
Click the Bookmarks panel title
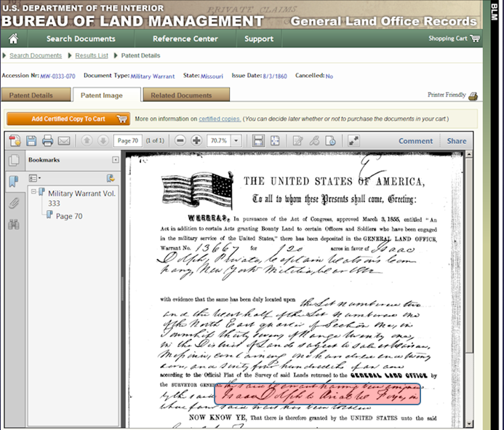[44, 160]
